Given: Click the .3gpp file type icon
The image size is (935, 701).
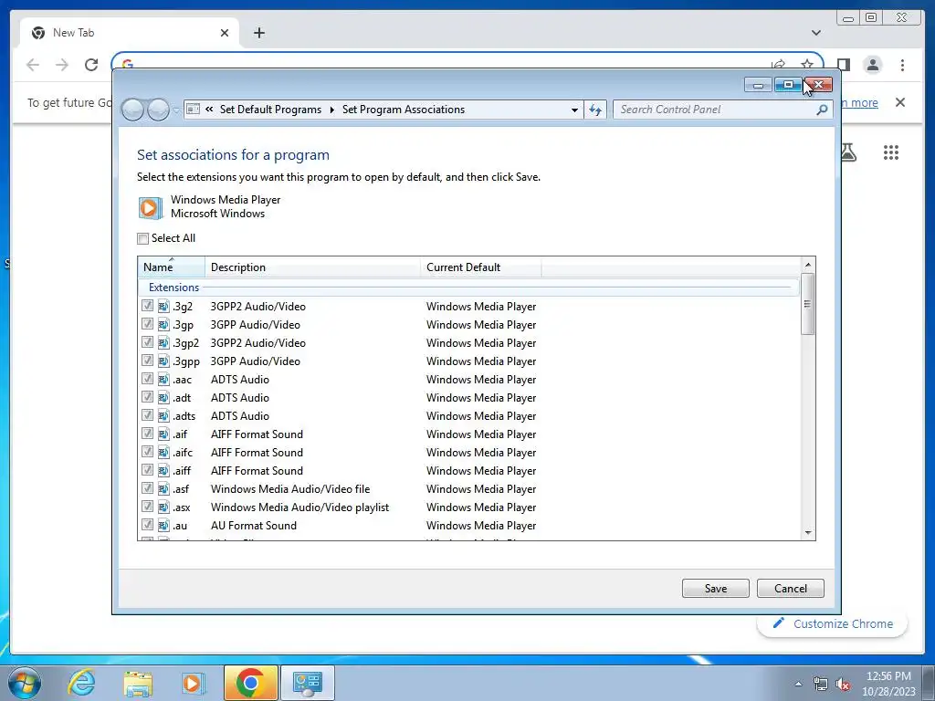Looking at the screenshot, I should [x=163, y=361].
